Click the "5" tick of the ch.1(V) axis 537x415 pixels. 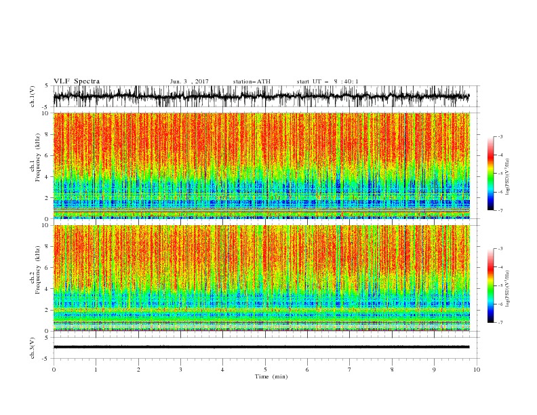pyautogui.click(x=47, y=86)
